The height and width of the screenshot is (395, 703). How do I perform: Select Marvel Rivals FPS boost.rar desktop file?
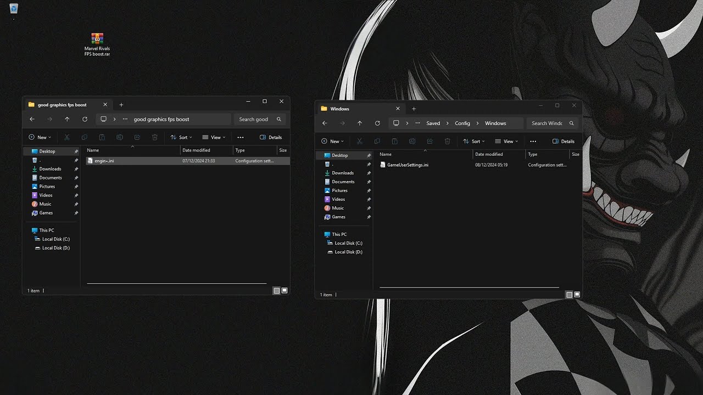coord(97,44)
